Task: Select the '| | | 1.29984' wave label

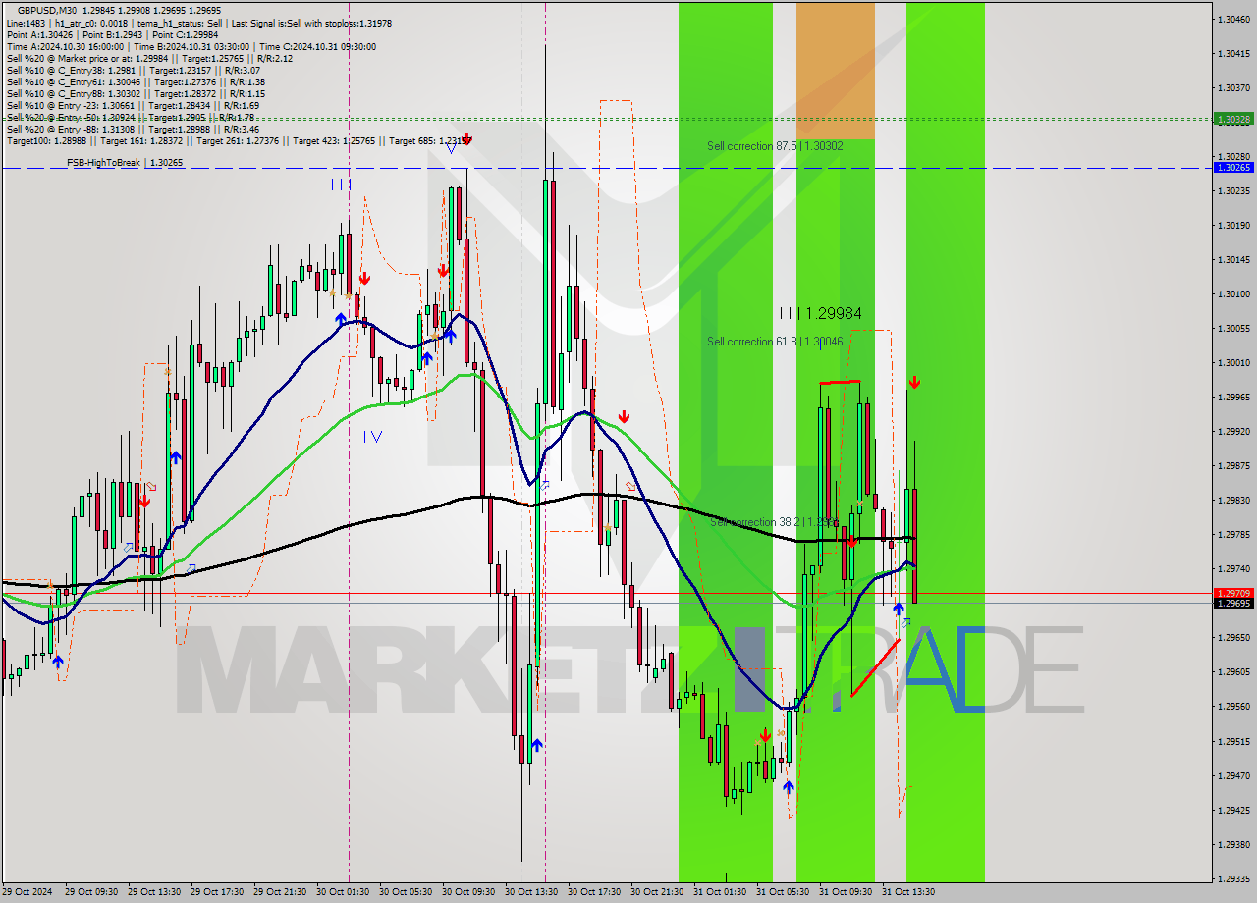Action: click(x=820, y=313)
